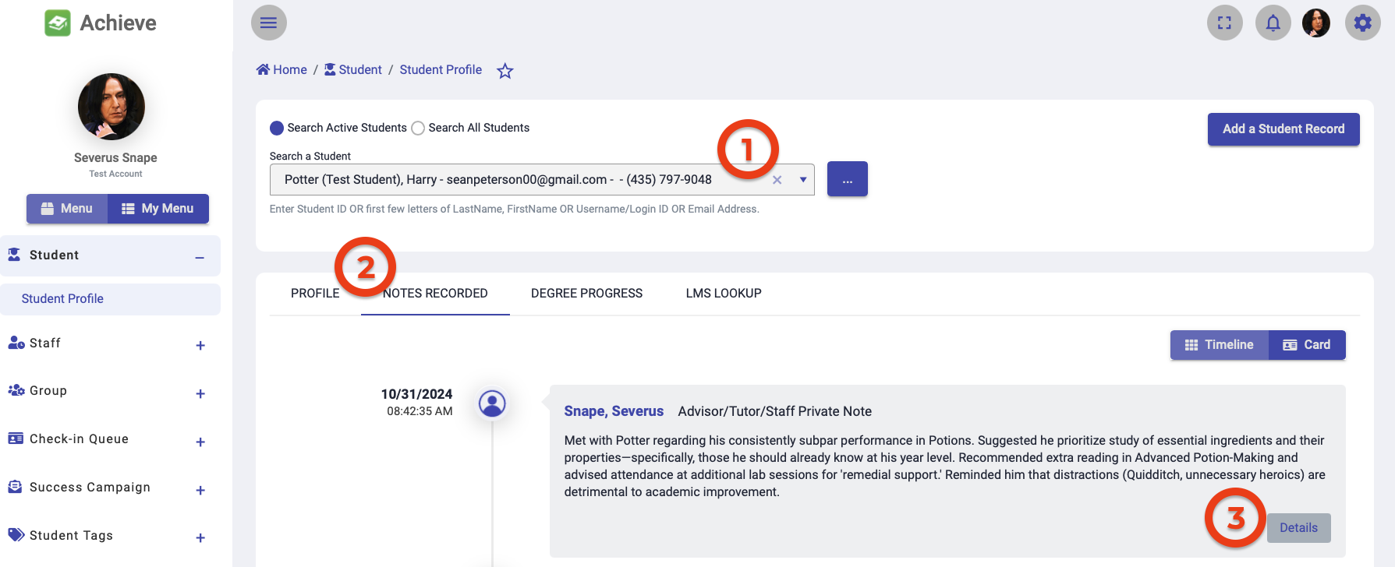Enter fullscreen mode icon

[1225, 23]
